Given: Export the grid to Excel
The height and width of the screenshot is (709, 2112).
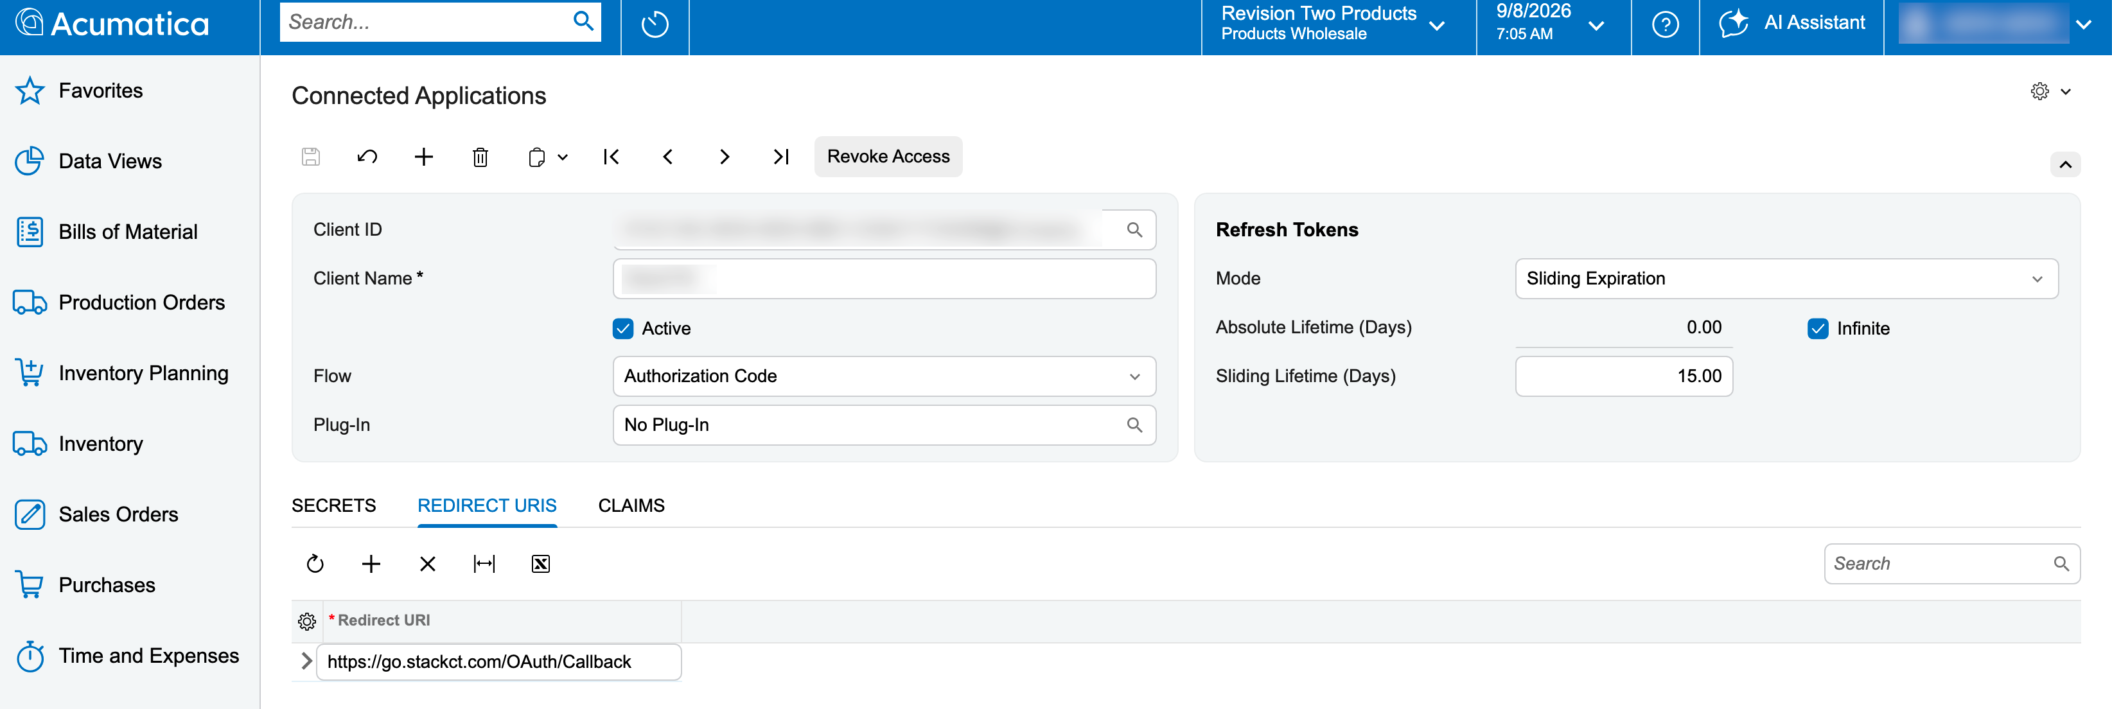Looking at the screenshot, I should point(540,564).
